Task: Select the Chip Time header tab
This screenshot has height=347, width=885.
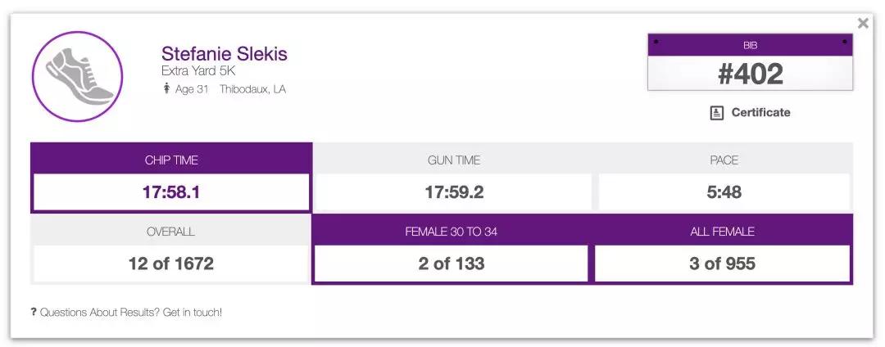Action: click(170, 160)
